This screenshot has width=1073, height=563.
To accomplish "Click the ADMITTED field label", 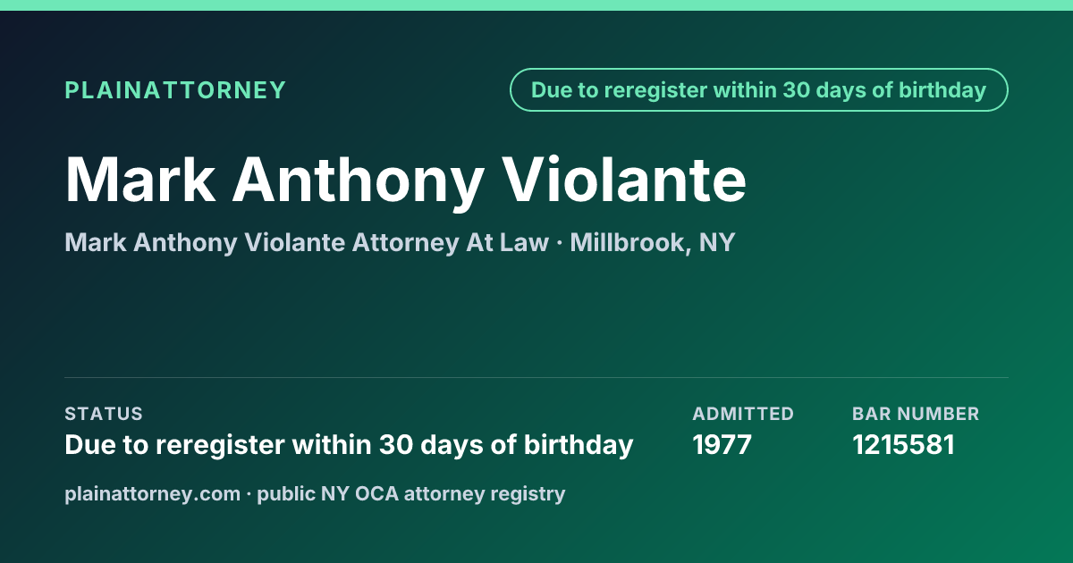I will (x=743, y=414).
